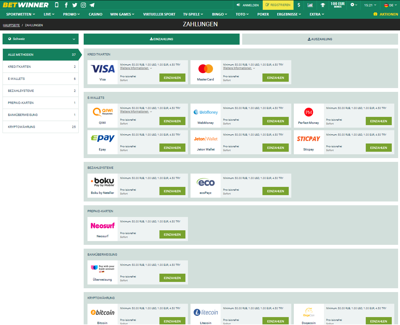
Task: Go to Hauptseite breadcrumb link
Action: 11,25
